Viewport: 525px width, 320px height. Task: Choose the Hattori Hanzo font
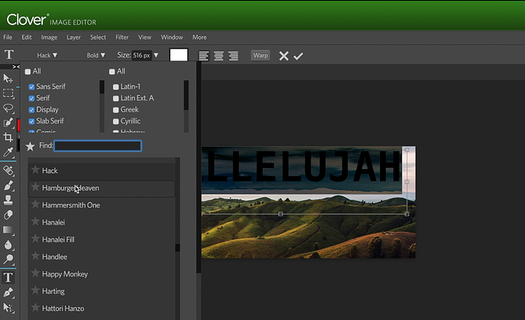[102, 309]
